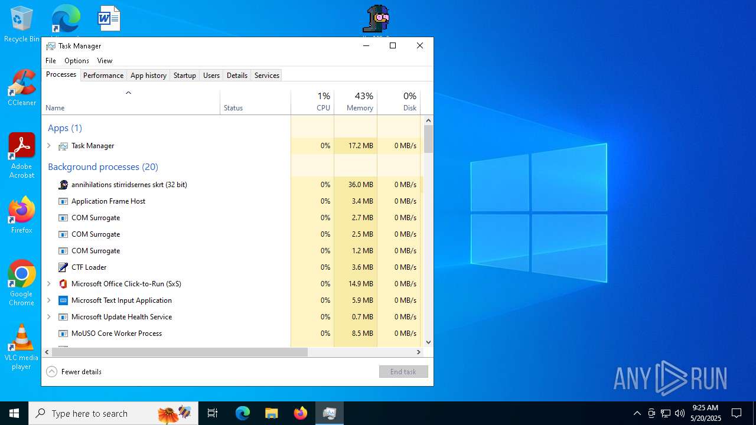Open network status in system tray
The width and height of the screenshot is (756, 425).
click(666, 413)
